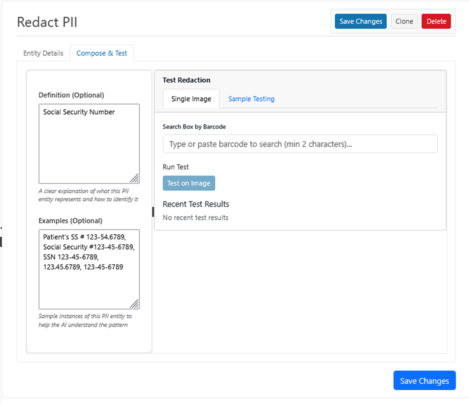
Task: Click the Recent Test Results heading
Action: pyautogui.click(x=196, y=204)
